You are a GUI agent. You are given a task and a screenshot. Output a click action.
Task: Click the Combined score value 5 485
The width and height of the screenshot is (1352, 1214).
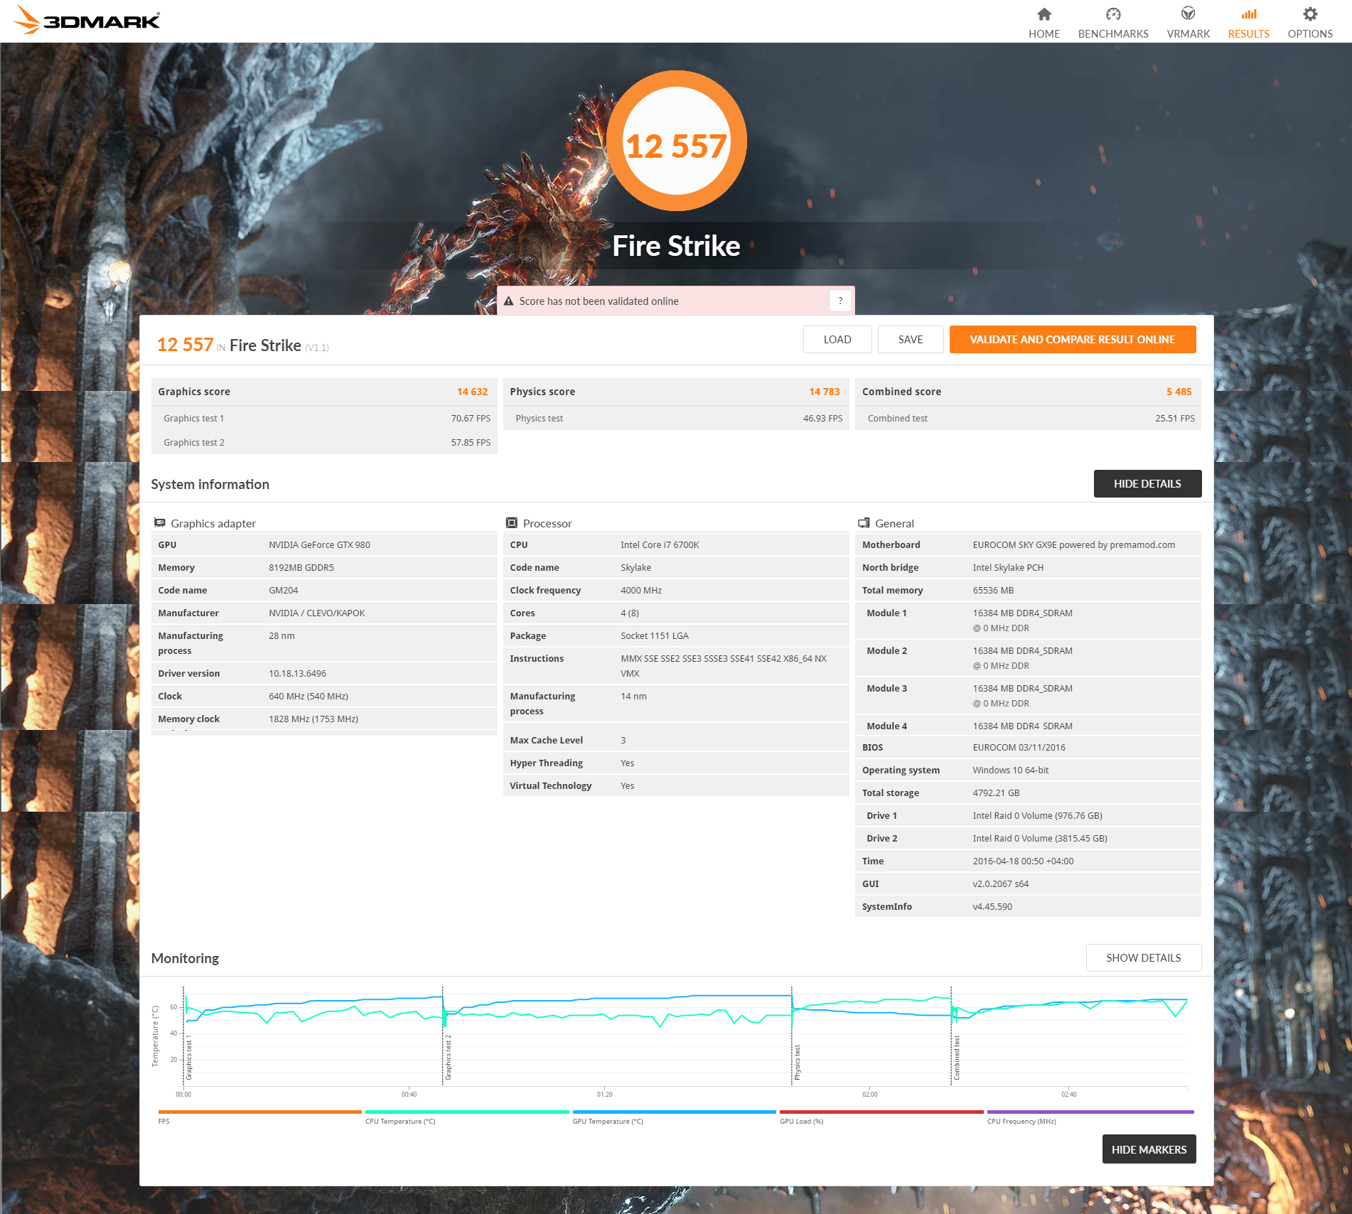click(1179, 392)
